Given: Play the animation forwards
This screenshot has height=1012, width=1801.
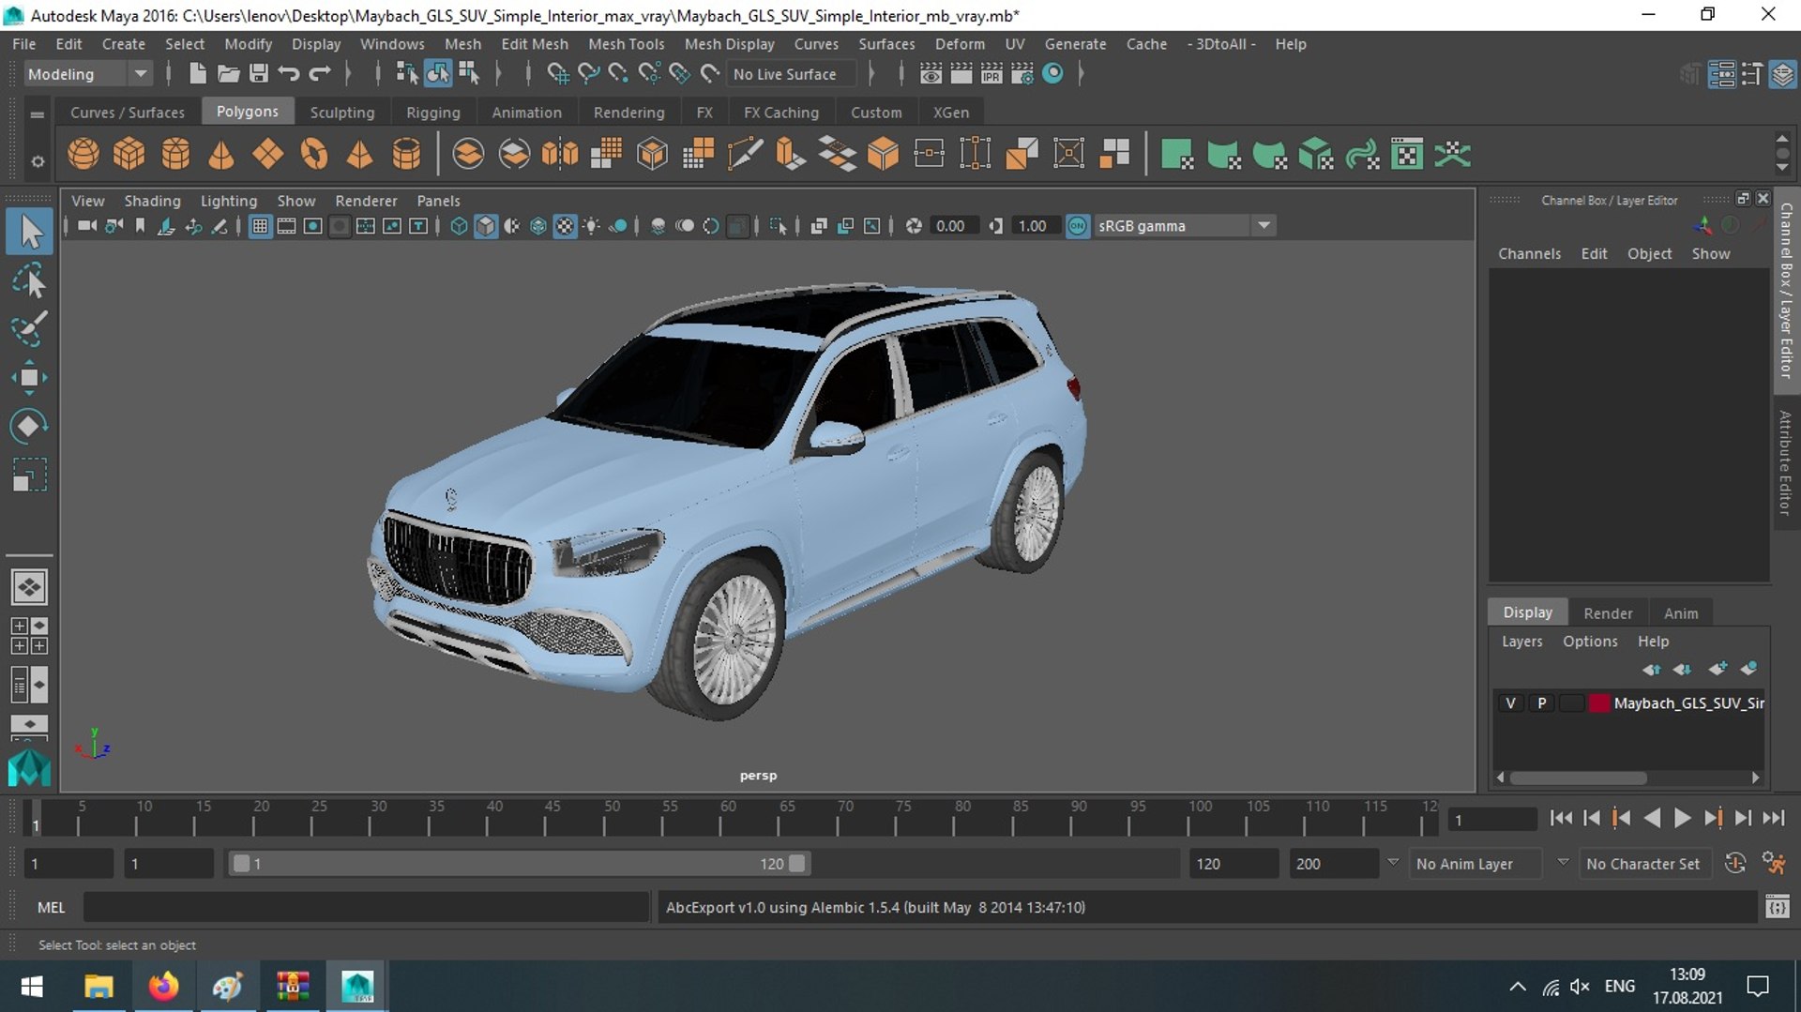Looking at the screenshot, I should [x=1683, y=818].
